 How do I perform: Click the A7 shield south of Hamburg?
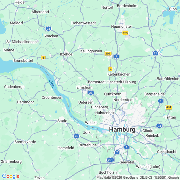(117, 152)
